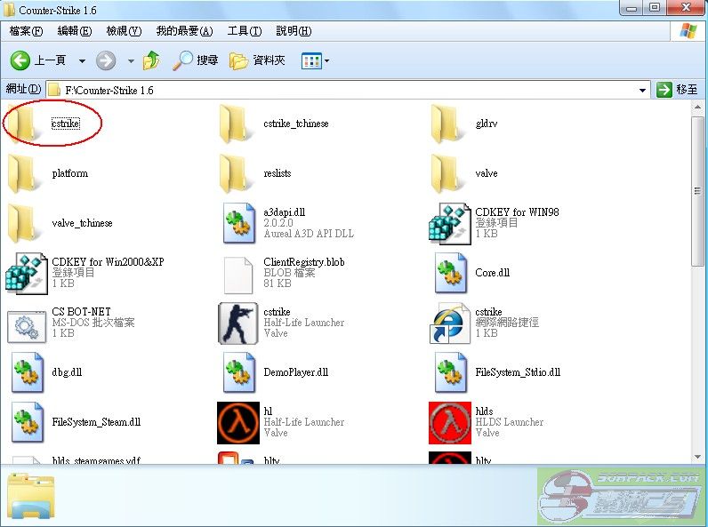Select the ClientRegistry.blob file

coord(237,273)
